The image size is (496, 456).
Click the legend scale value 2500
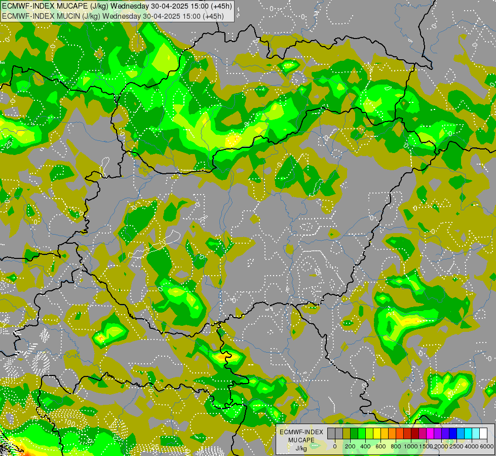457,446
